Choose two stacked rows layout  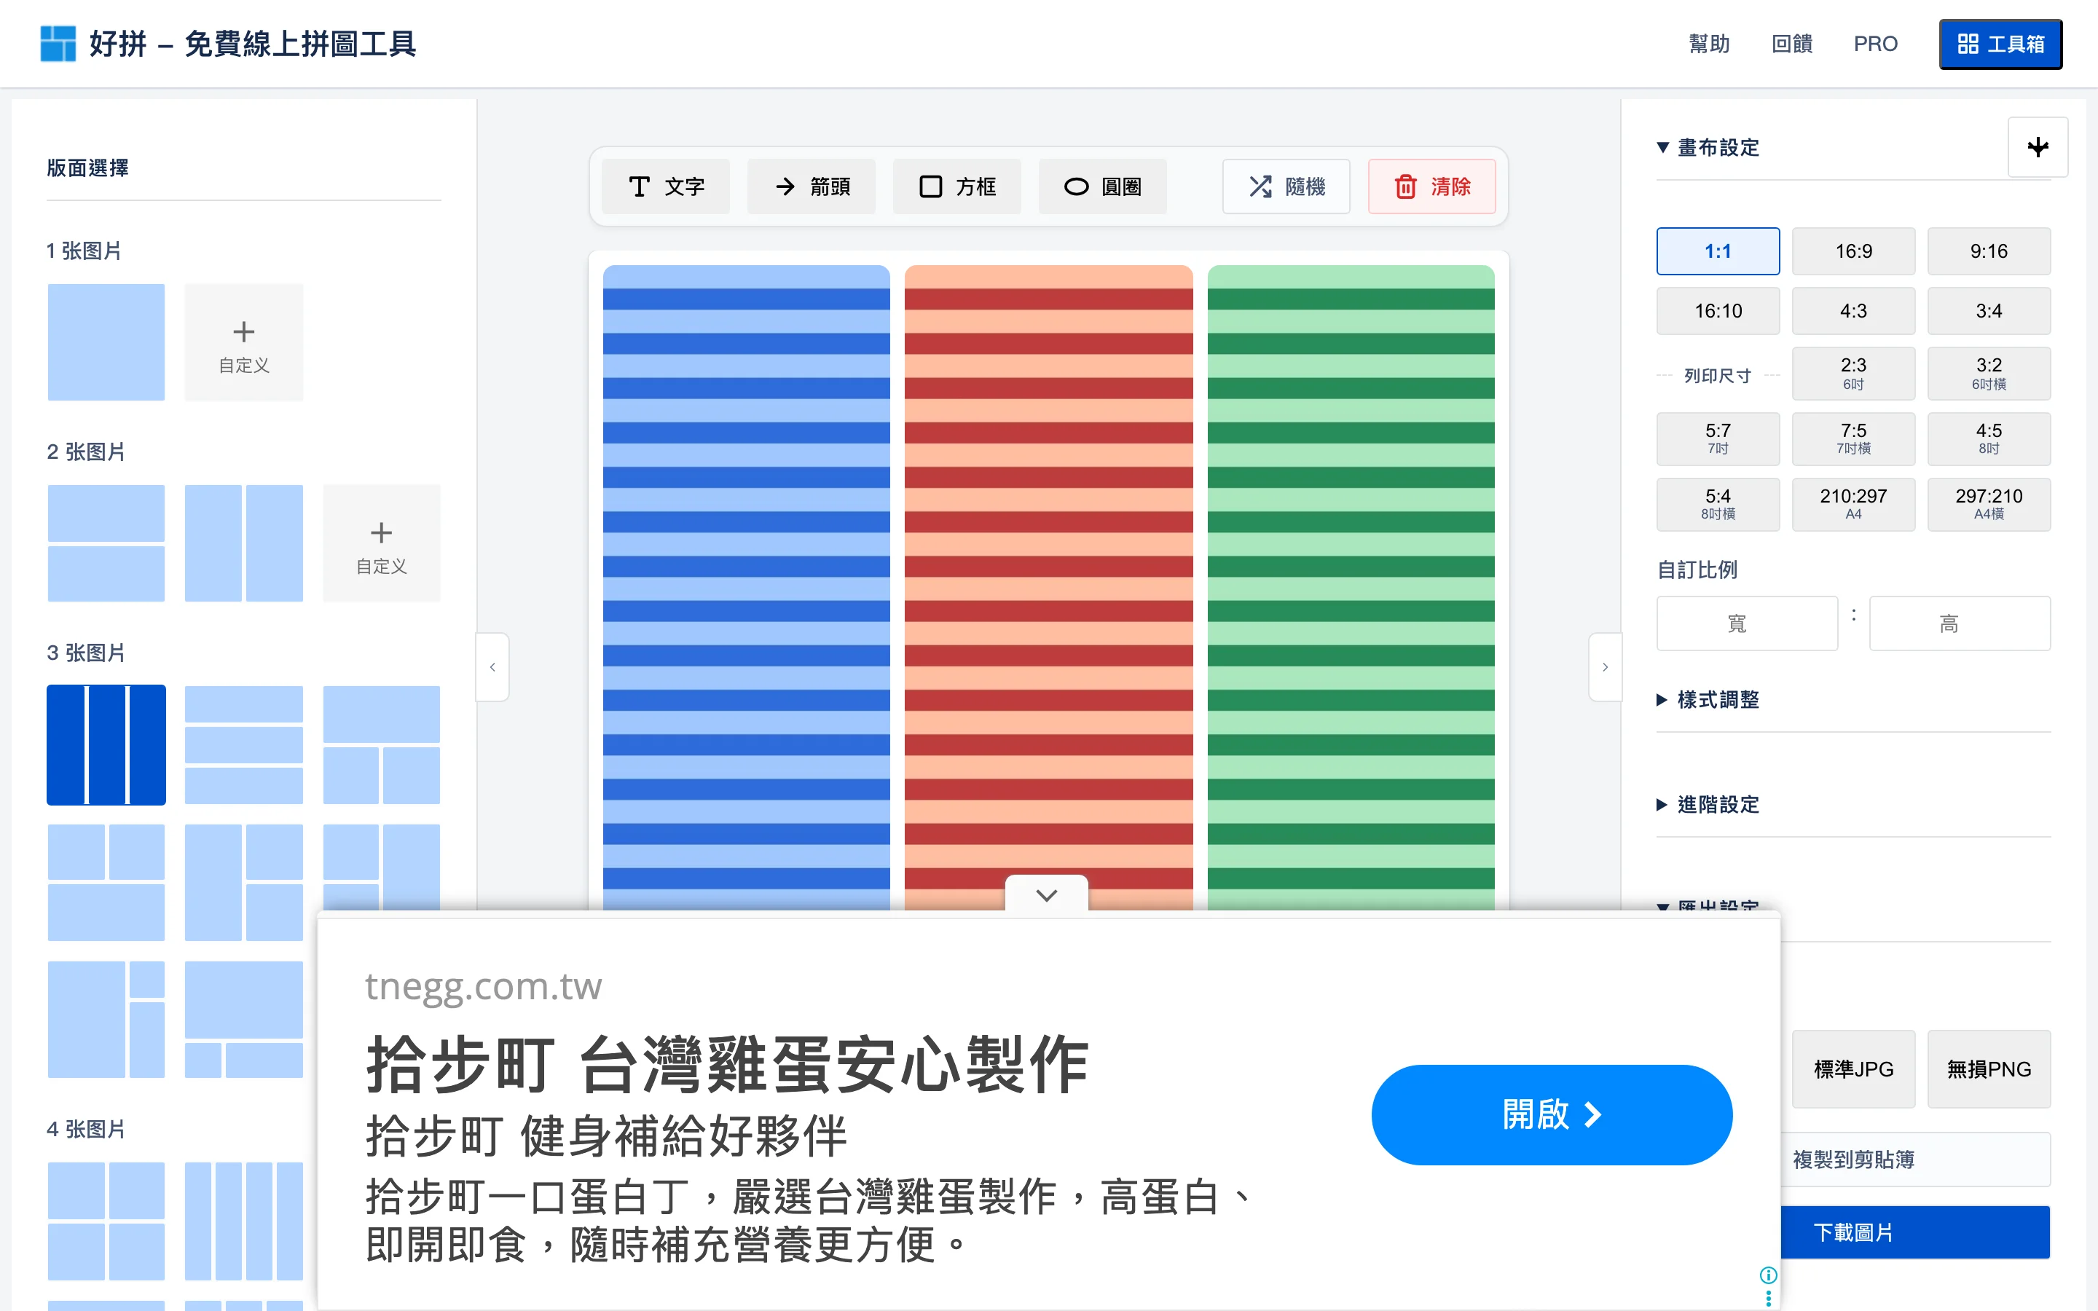pos(106,543)
